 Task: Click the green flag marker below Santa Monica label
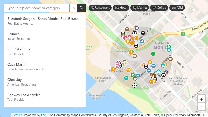coord(153,54)
